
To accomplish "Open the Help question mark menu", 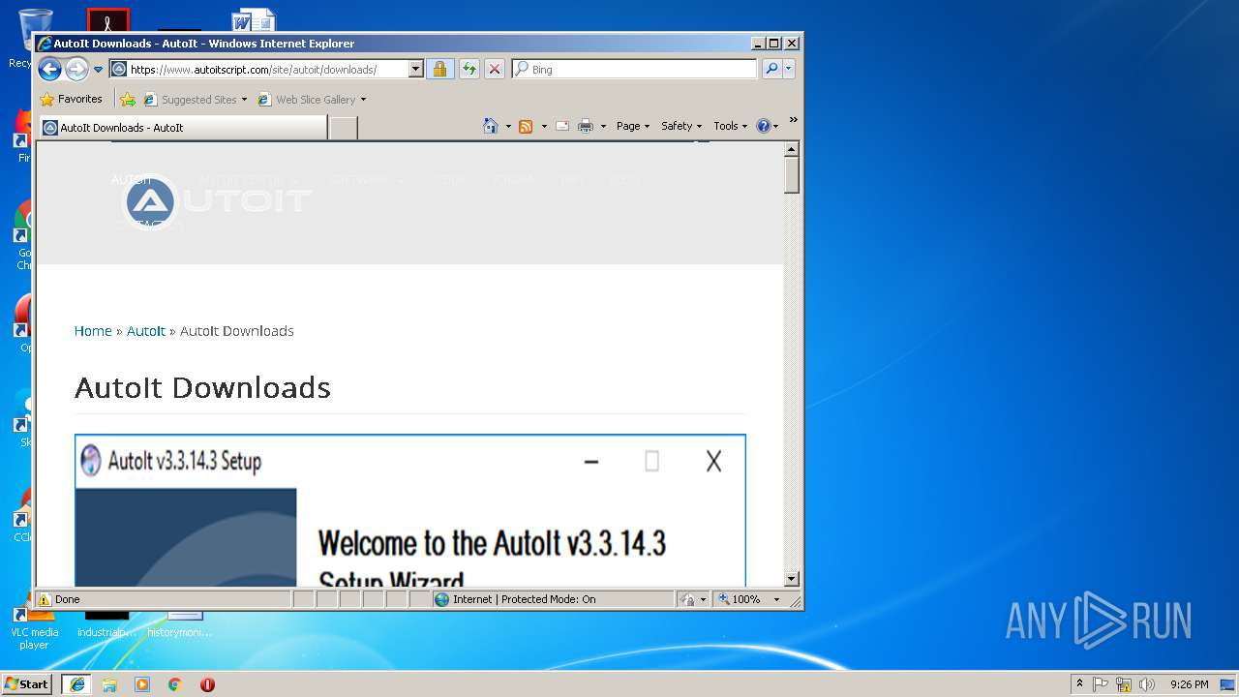I will click(767, 126).
